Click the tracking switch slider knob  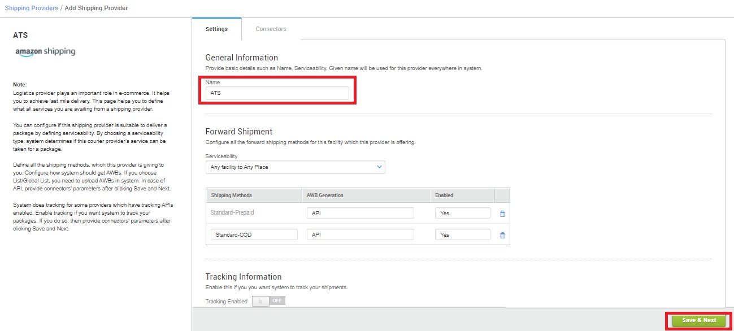tap(260, 301)
